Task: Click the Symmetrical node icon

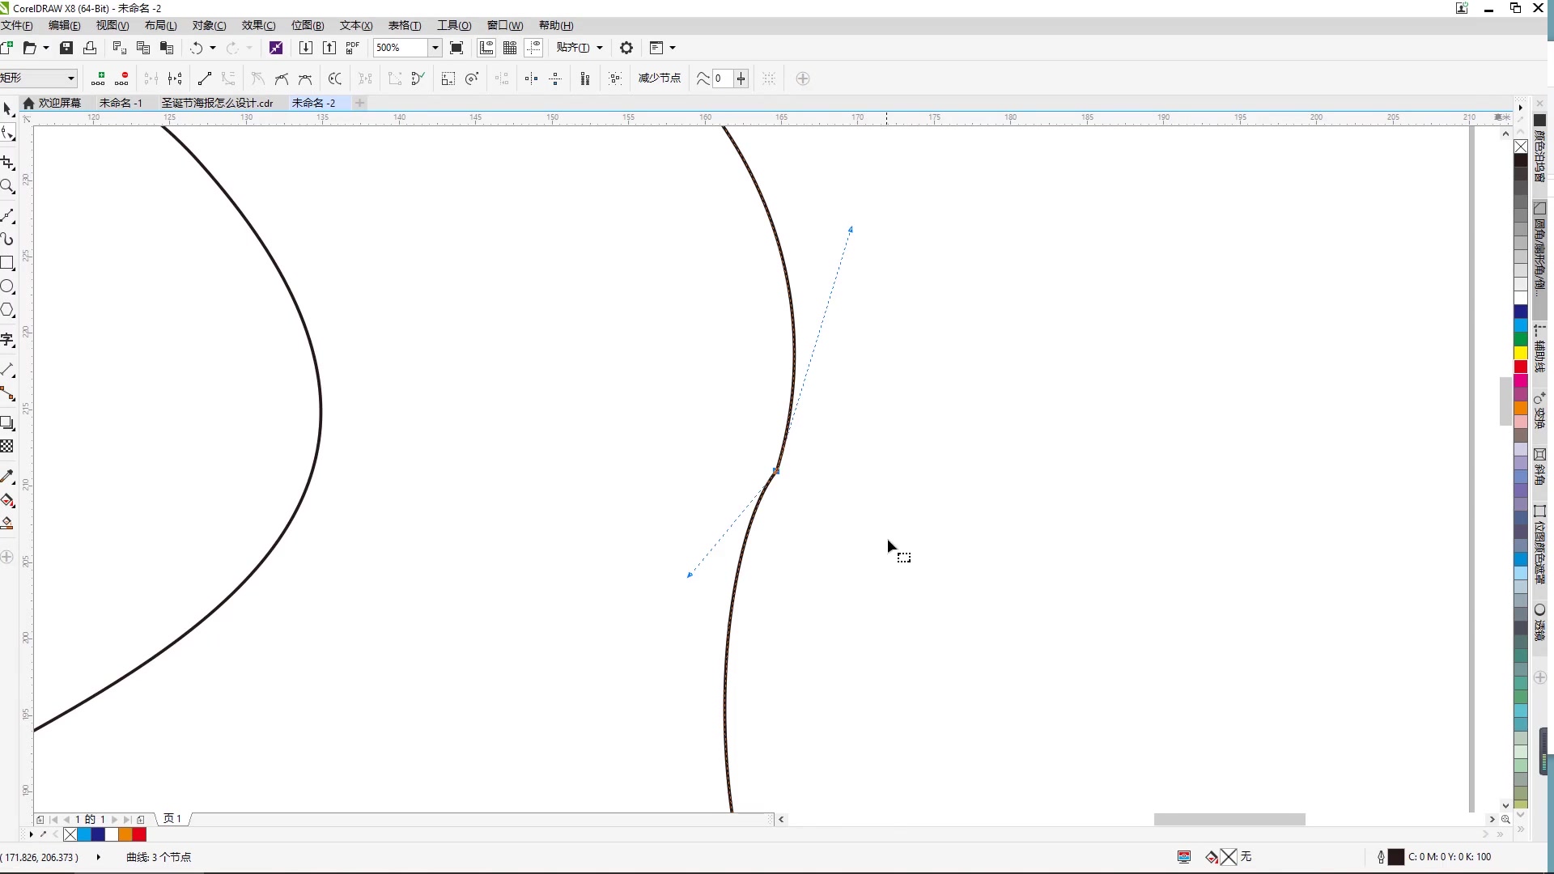Action: [x=305, y=78]
